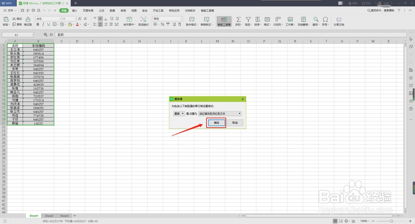415x224 pixels.
Task: Click the 剪切 cut icon
Action: 14,19
